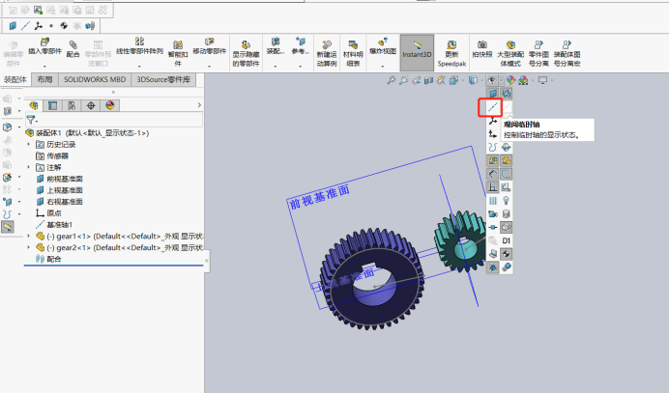Open the edit appearance color ball
669x394 pixels.
coord(510,80)
